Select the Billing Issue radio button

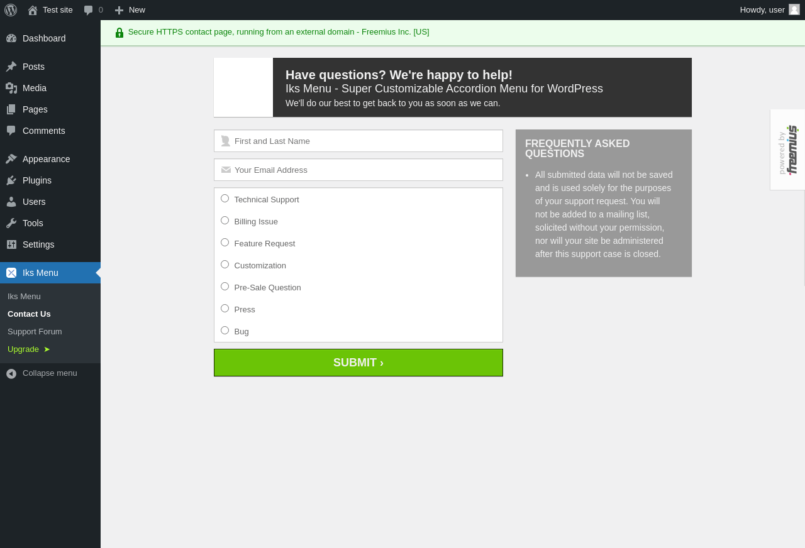(x=225, y=221)
